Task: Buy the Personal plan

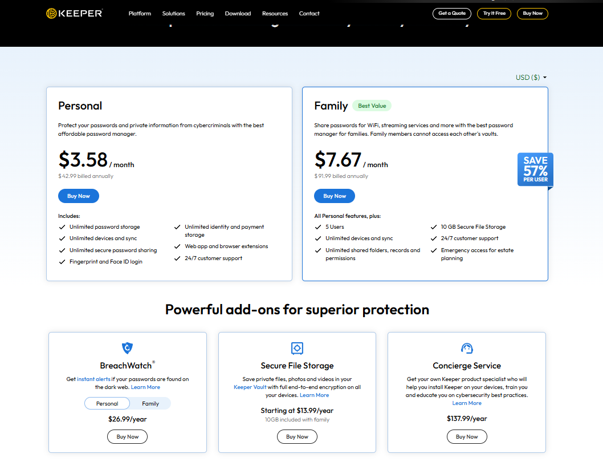Action: coord(79,196)
